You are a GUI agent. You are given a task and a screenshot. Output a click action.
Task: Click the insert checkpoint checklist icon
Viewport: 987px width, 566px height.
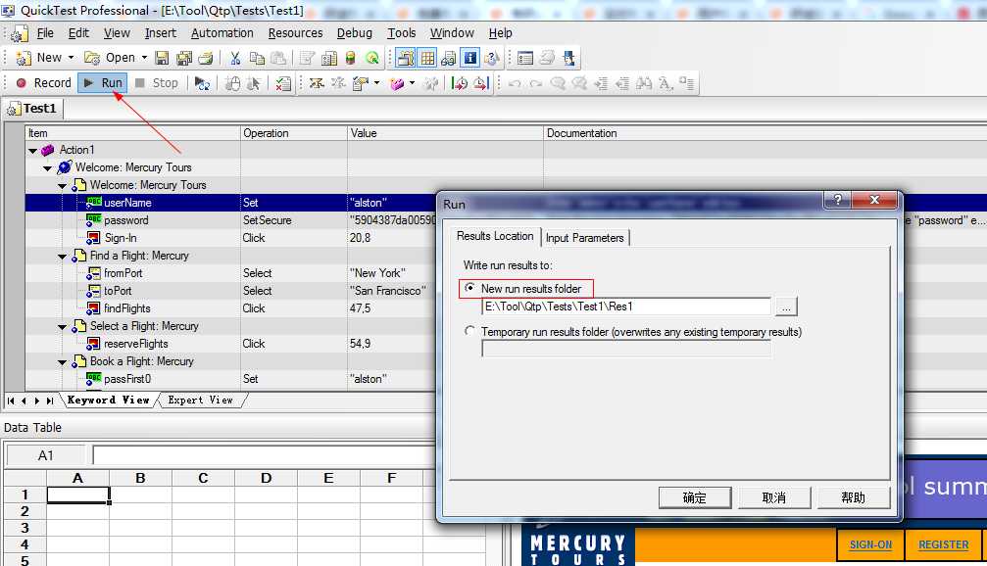(282, 83)
